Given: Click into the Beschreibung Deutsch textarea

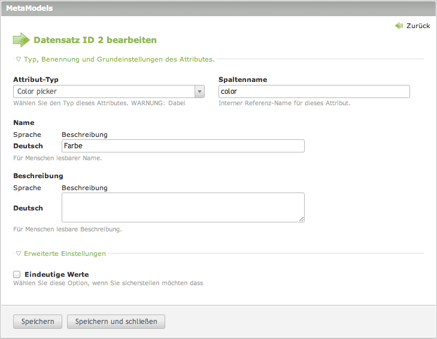Looking at the screenshot, I should click(x=183, y=207).
